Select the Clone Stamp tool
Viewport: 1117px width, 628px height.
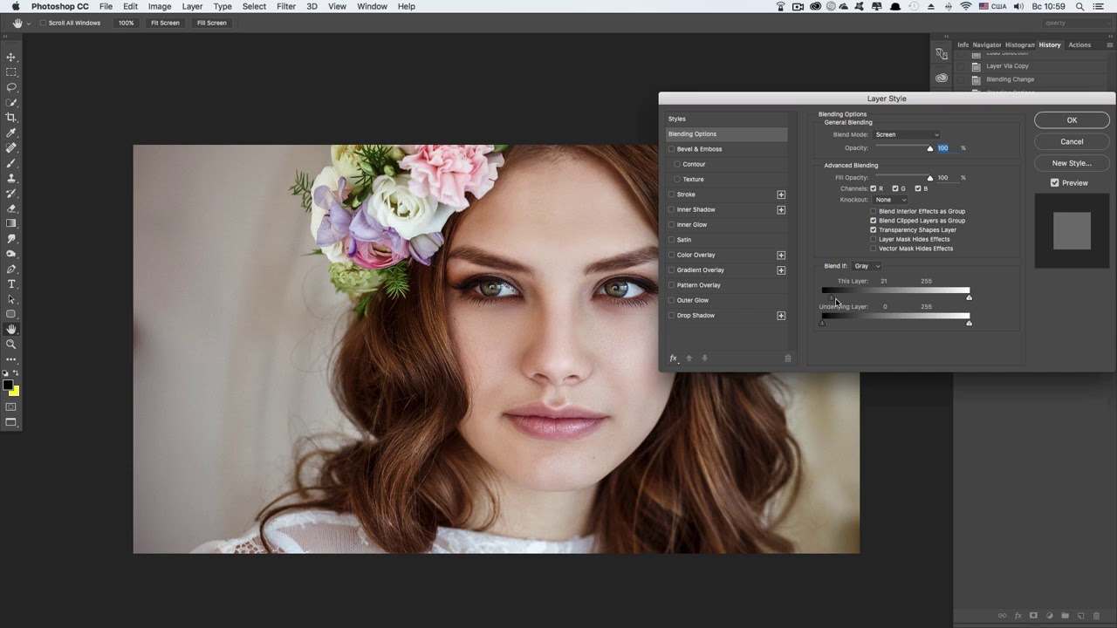point(11,178)
